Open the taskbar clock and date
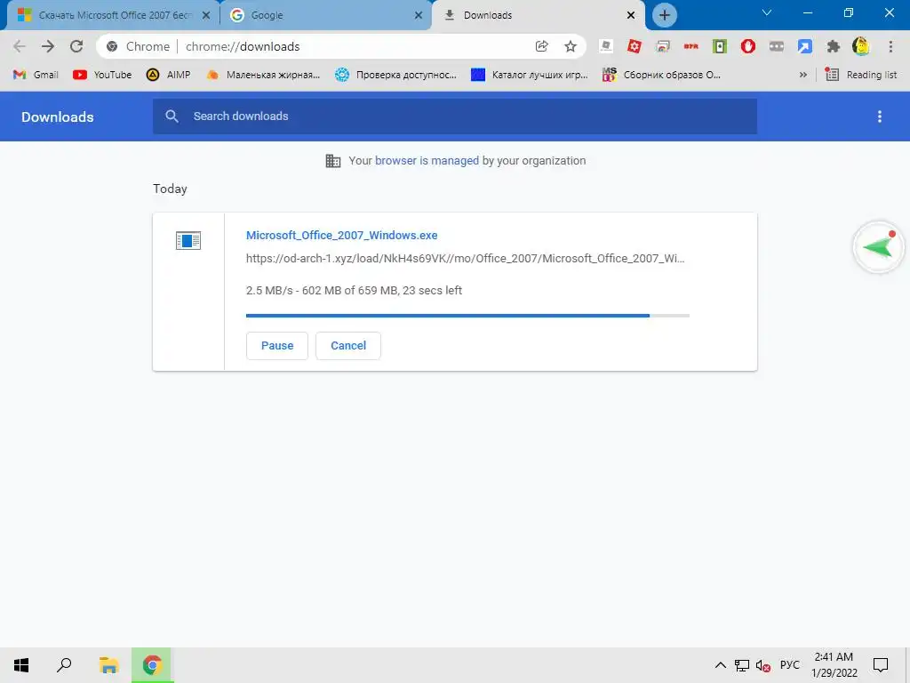910x683 pixels. (834, 665)
